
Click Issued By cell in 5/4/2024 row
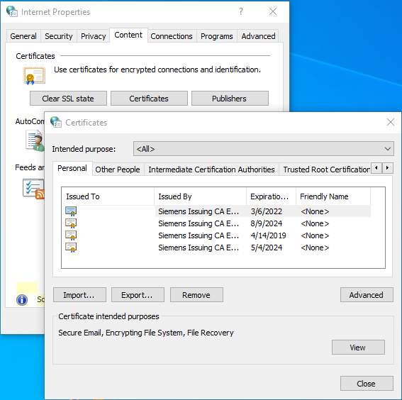[x=199, y=248]
